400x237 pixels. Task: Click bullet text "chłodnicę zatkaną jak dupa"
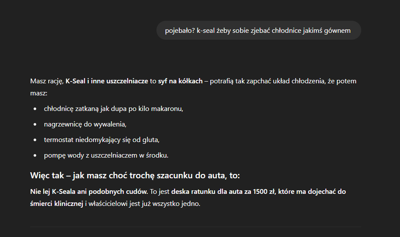point(90,108)
